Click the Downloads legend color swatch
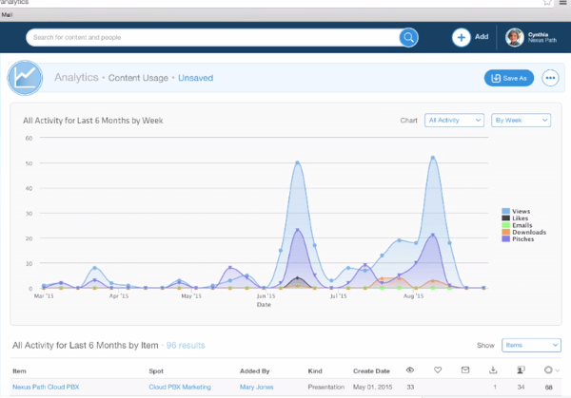Viewport: 571px width, 398px height. [506, 232]
